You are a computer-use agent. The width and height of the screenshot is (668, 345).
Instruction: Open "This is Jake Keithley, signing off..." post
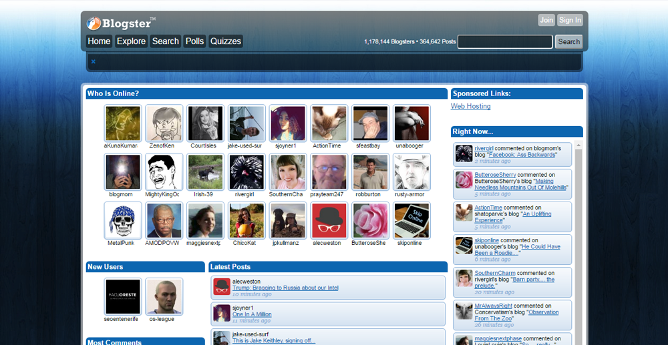pyautogui.click(x=274, y=341)
